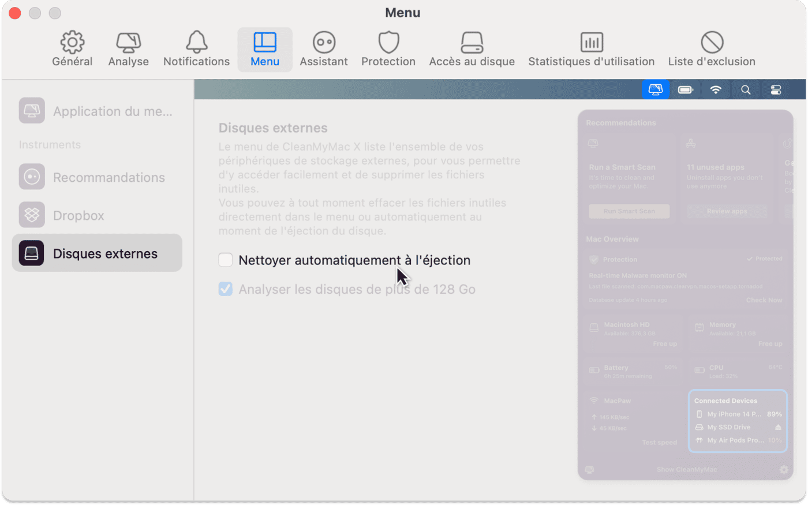Open the Général preferences tab
This screenshot has width=808, height=505.
(72, 50)
